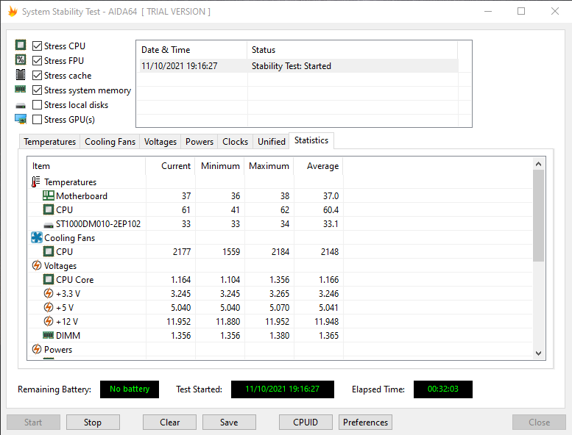Click the CPU chip icon beside Stress CPU
Screen dimensions: 572x435
pyautogui.click(x=21, y=45)
